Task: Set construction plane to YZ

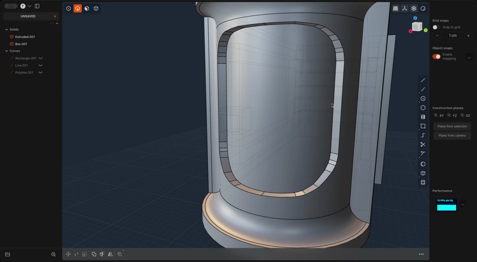Action: click(452, 115)
